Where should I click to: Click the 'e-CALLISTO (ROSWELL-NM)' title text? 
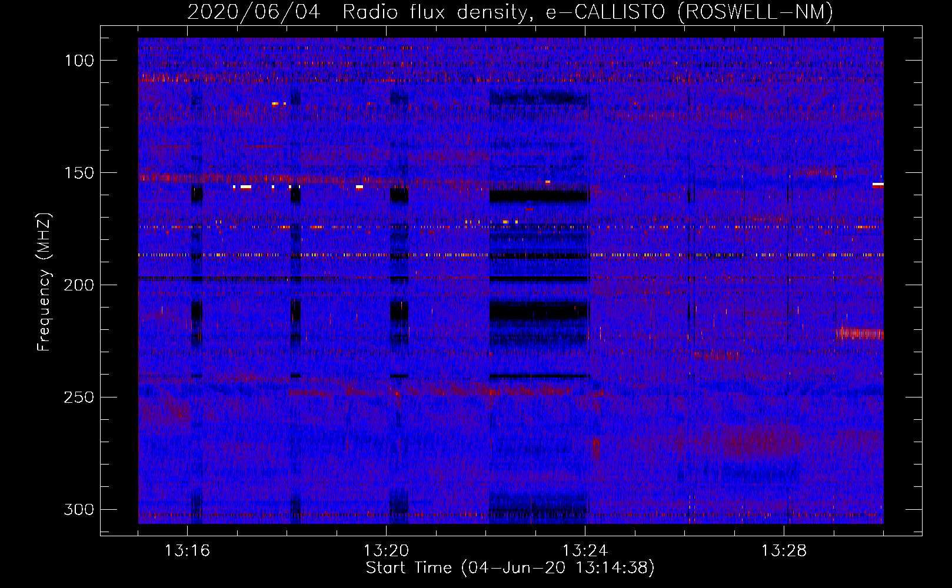click(x=689, y=12)
